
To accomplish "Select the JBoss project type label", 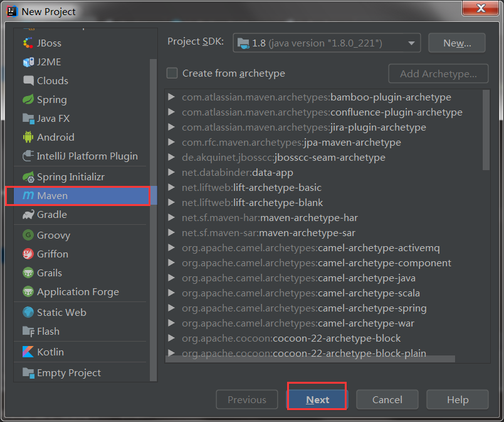I will coord(49,43).
